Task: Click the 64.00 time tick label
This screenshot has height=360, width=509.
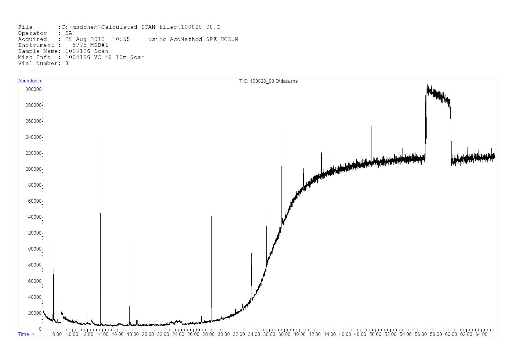Action: click(x=481, y=334)
